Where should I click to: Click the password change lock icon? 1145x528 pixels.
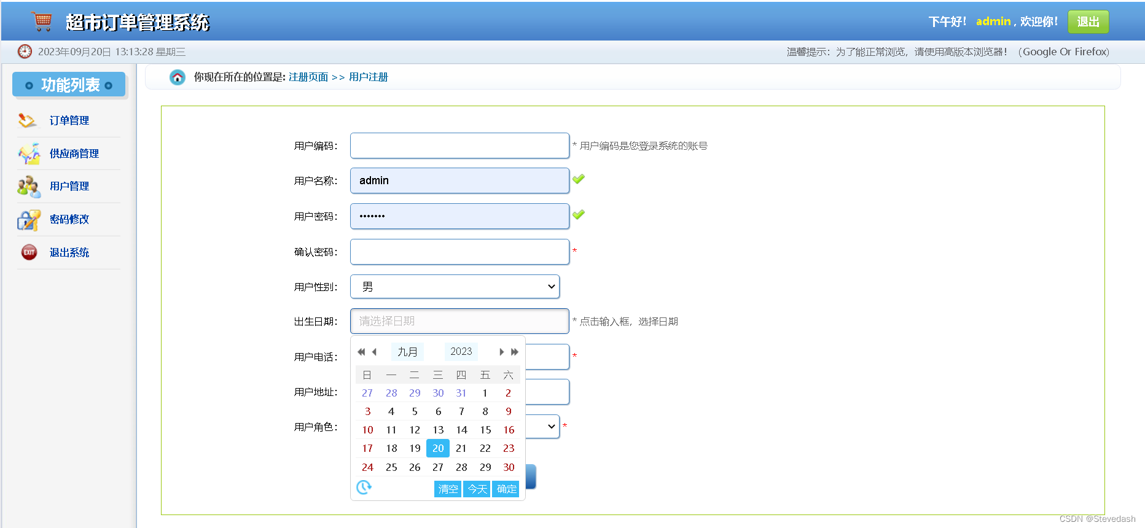29,220
